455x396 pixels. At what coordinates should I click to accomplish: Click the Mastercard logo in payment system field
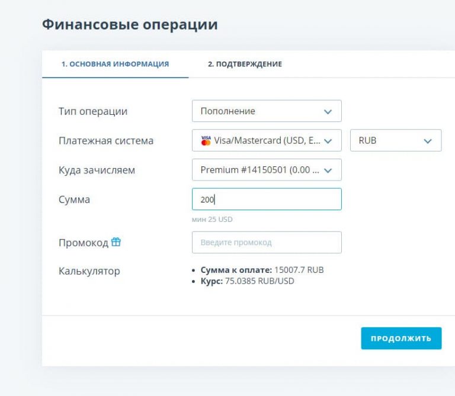[206, 141]
